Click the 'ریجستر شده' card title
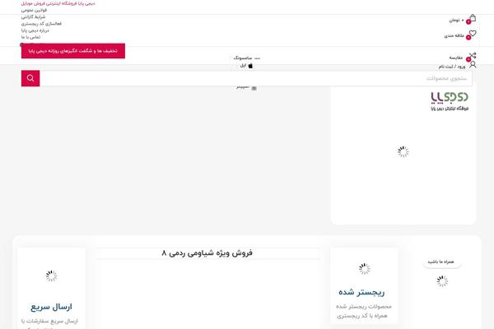Screen dimensions: 494x329 pyautogui.click(x=361, y=292)
